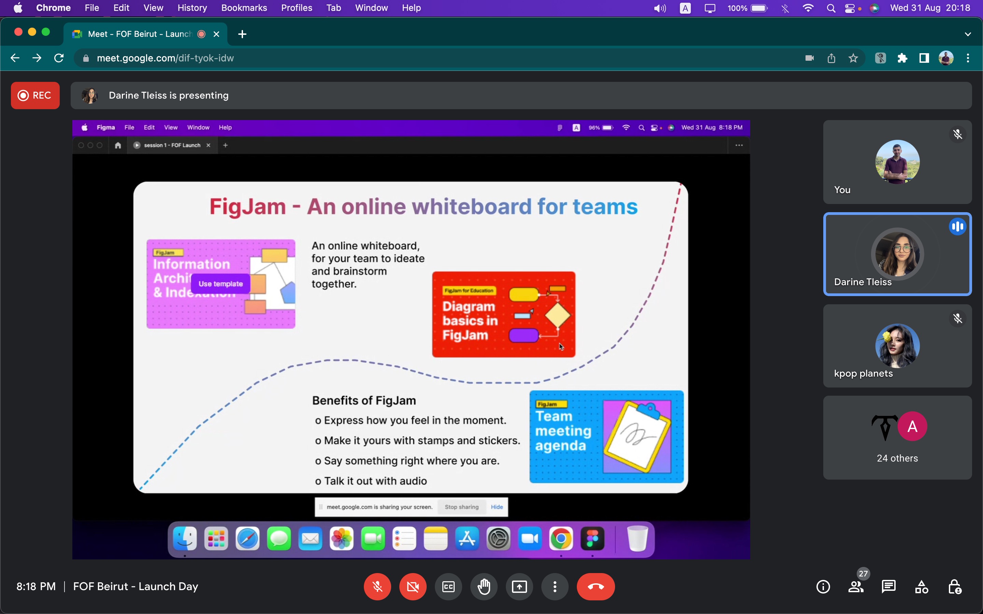Screen dimensions: 983x614
Task: Open the Window menu in Chrome
Action: pos(371,8)
